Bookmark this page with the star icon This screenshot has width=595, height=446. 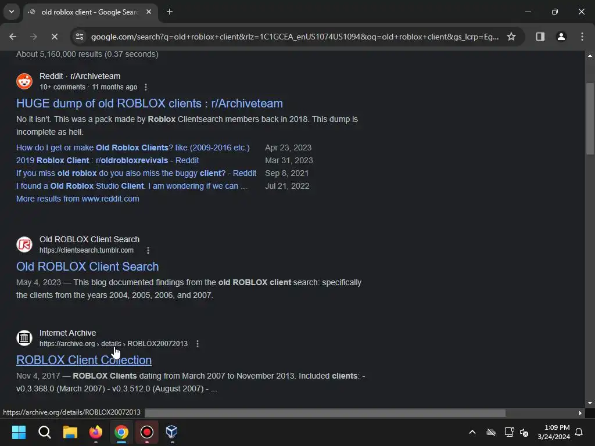tap(511, 37)
